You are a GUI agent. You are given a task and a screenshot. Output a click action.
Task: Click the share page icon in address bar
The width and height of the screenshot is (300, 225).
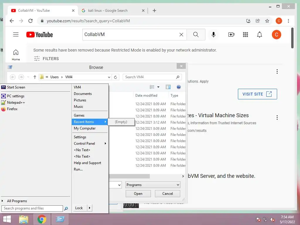258,21
